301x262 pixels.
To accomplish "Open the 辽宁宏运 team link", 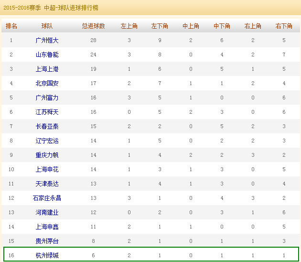I will pos(47,141).
